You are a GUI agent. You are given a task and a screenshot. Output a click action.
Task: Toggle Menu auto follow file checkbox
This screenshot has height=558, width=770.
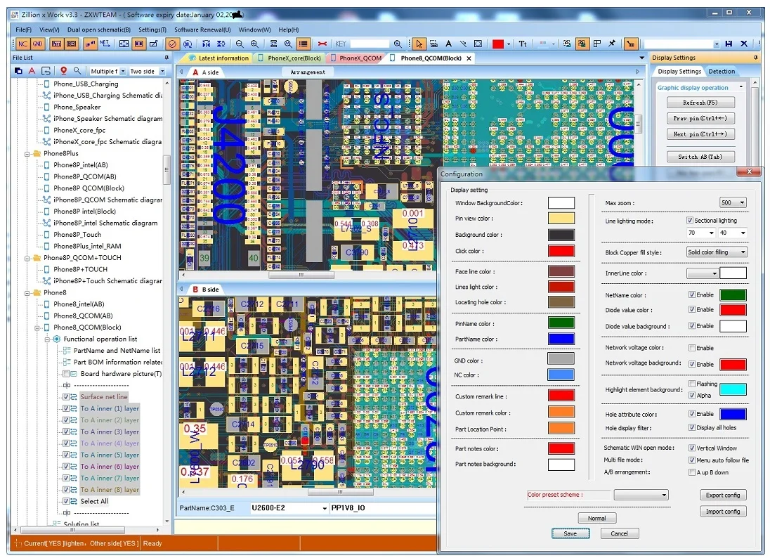tap(692, 460)
